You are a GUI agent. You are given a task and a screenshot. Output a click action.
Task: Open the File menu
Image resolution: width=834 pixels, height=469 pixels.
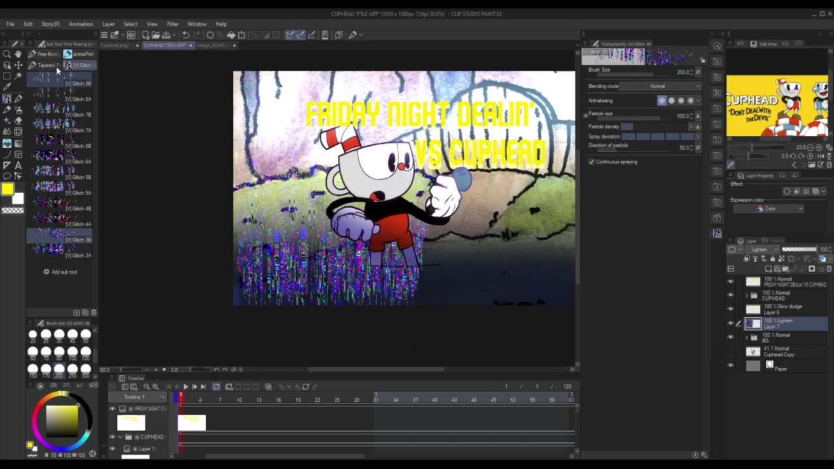(x=10, y=24)
